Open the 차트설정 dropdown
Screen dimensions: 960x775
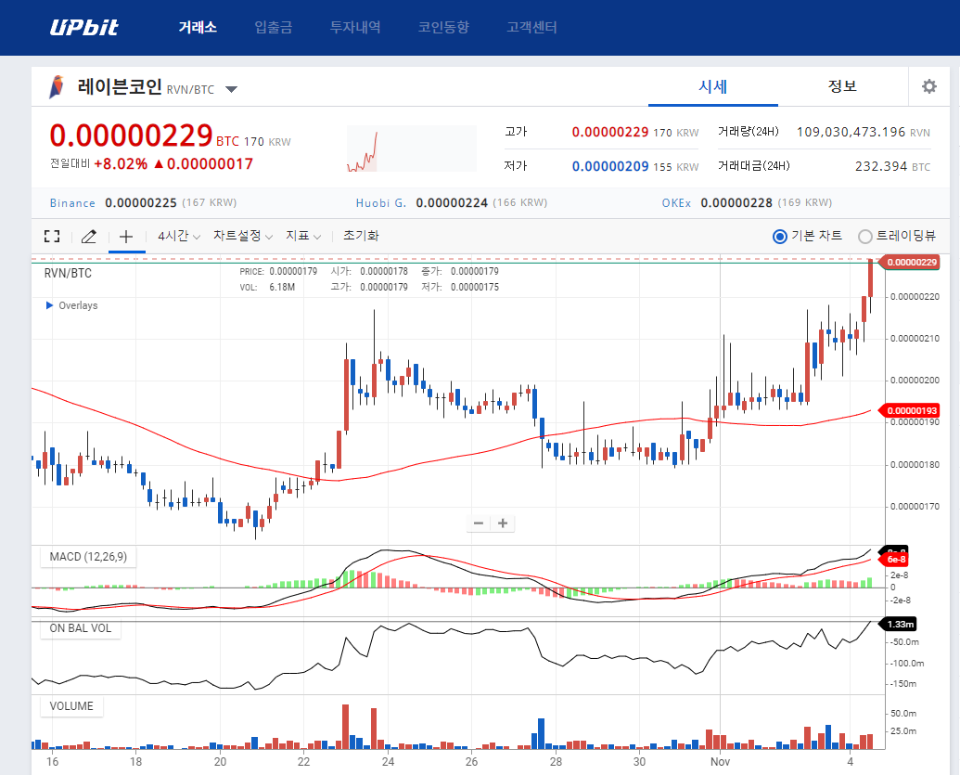[243, 236]
